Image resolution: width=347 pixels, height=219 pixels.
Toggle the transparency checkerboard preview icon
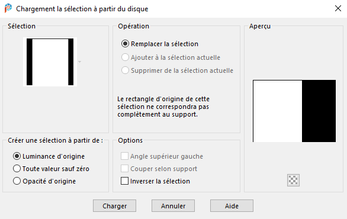point(293,180)
